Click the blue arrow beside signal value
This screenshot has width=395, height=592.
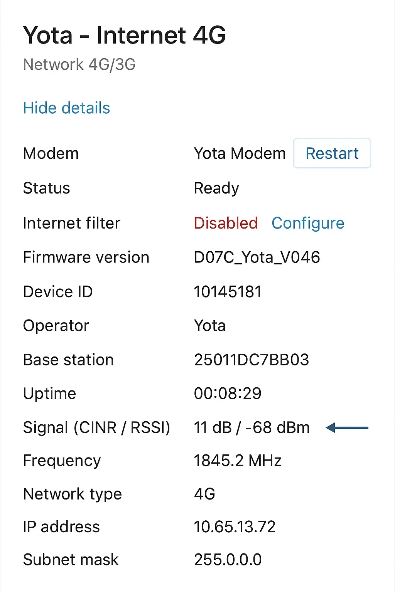pos(347,427)
